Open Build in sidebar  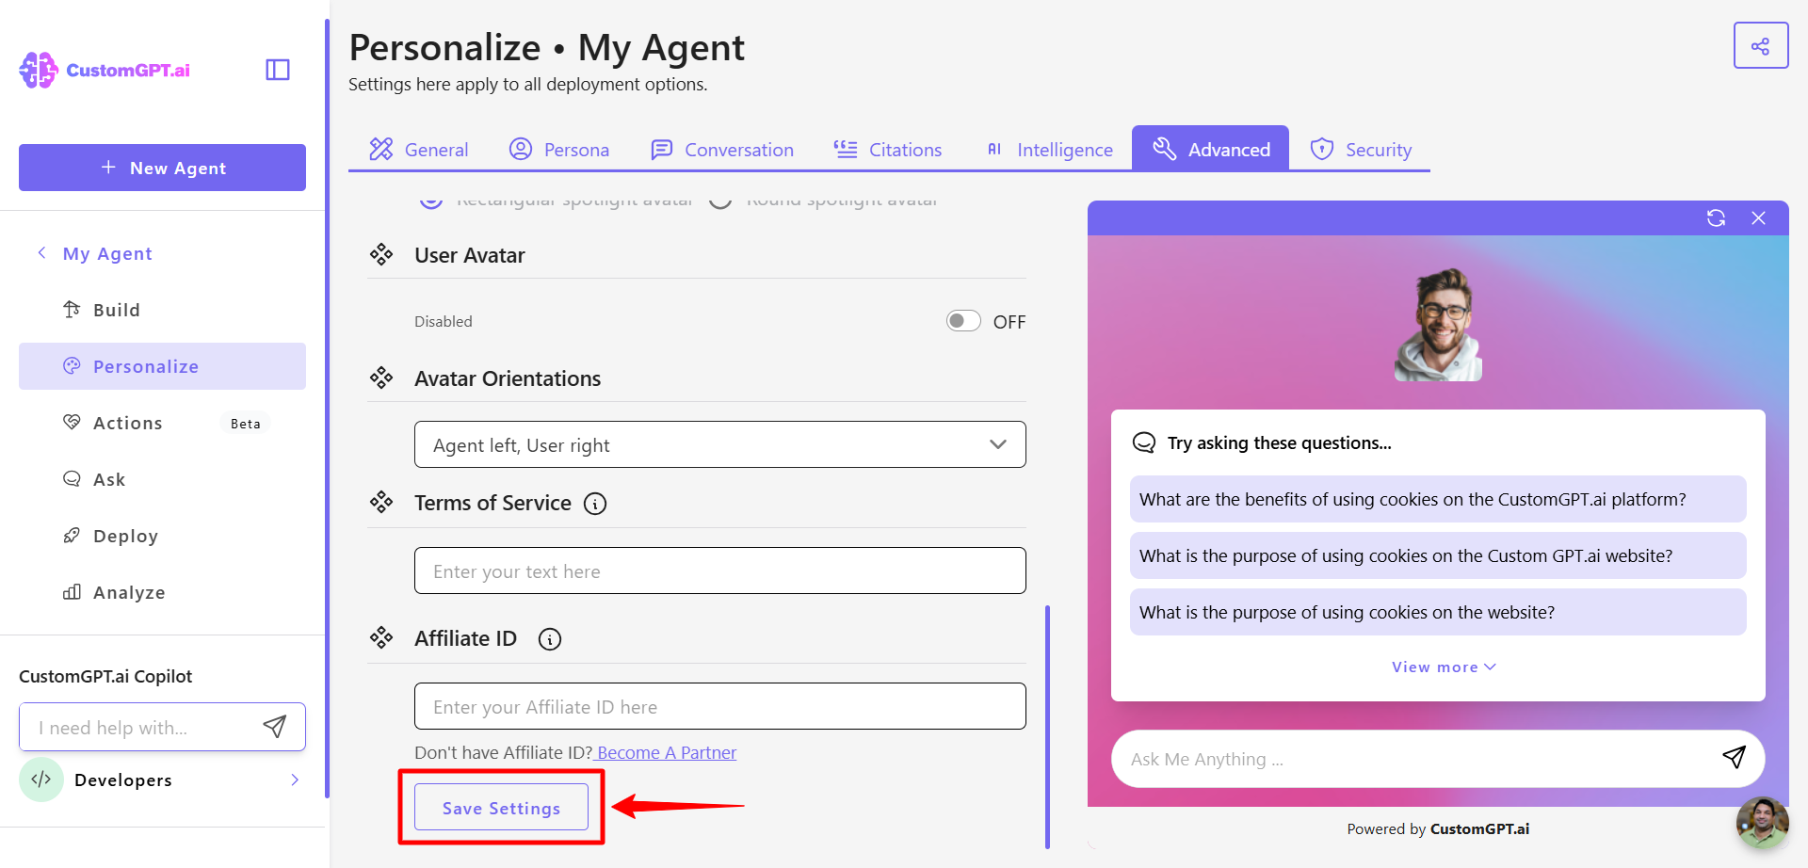click(x=162, y=310)
